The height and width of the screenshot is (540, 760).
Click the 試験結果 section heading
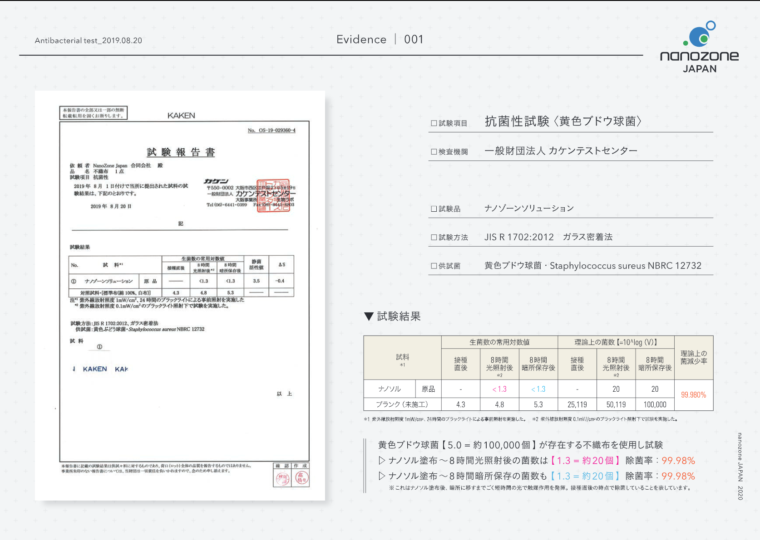(399, 316)
